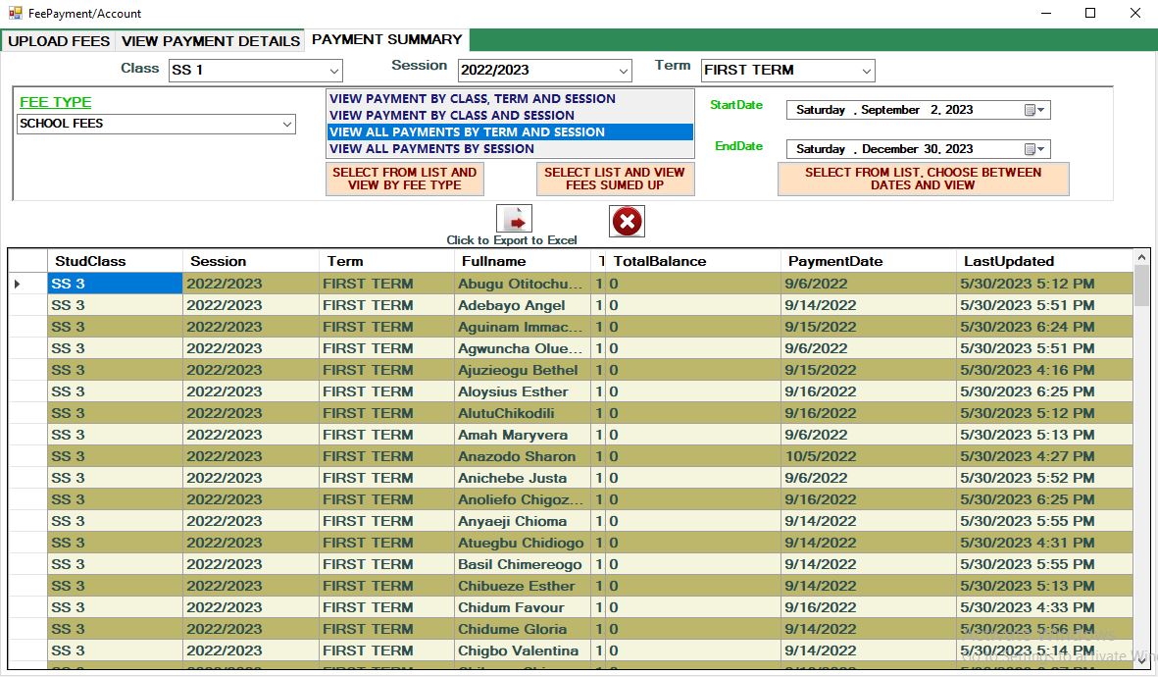The height and width of the screenshot is (677, 1158).
Task: Click last updated 5/30/2023 4:27 PM
Action: coord(1044,456)
